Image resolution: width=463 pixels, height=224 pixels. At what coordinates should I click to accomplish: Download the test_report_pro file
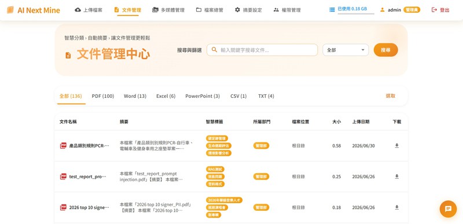coord(396,177)
